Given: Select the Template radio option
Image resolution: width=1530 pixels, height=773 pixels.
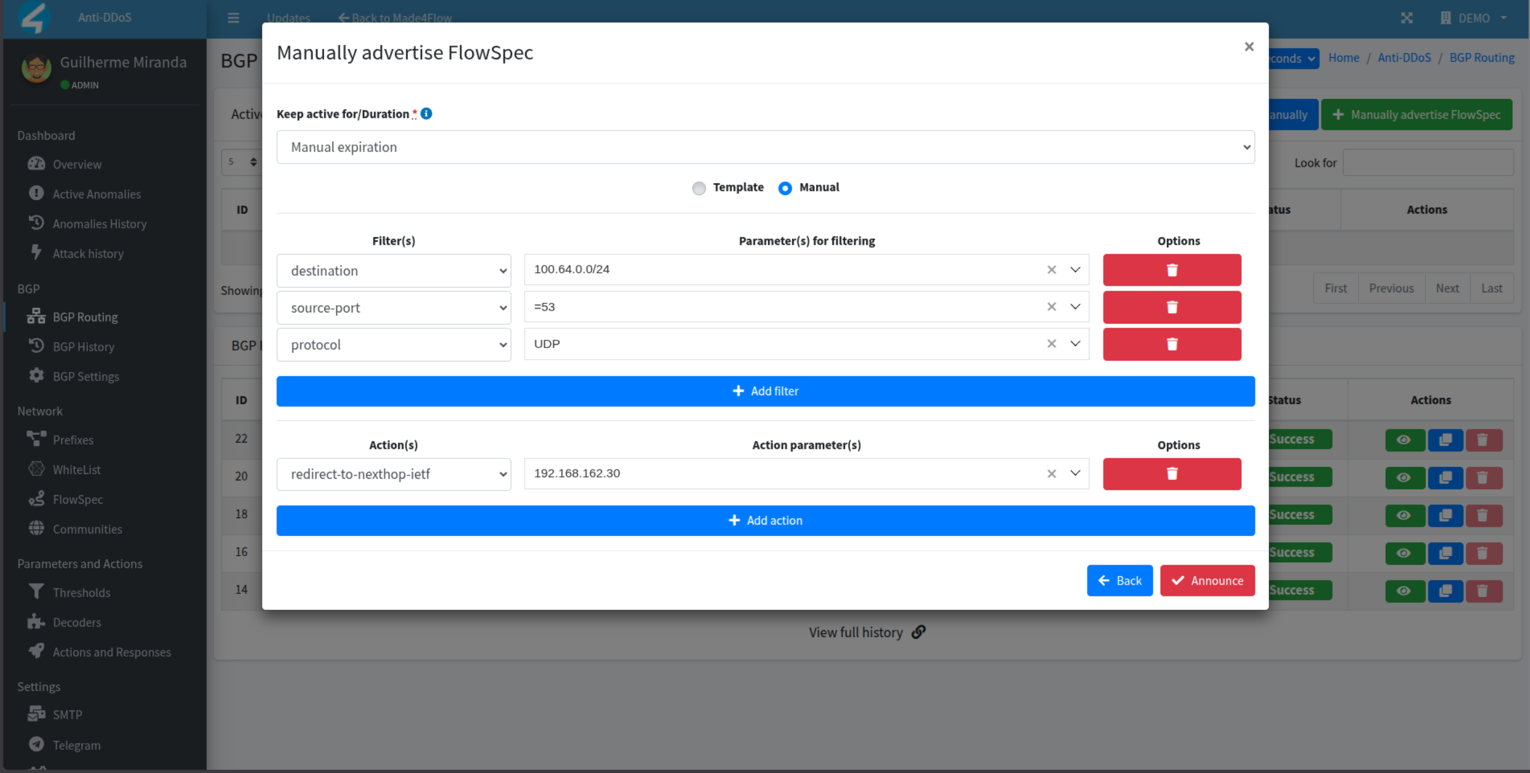Looking at the screenshot, I should point(699,188).
